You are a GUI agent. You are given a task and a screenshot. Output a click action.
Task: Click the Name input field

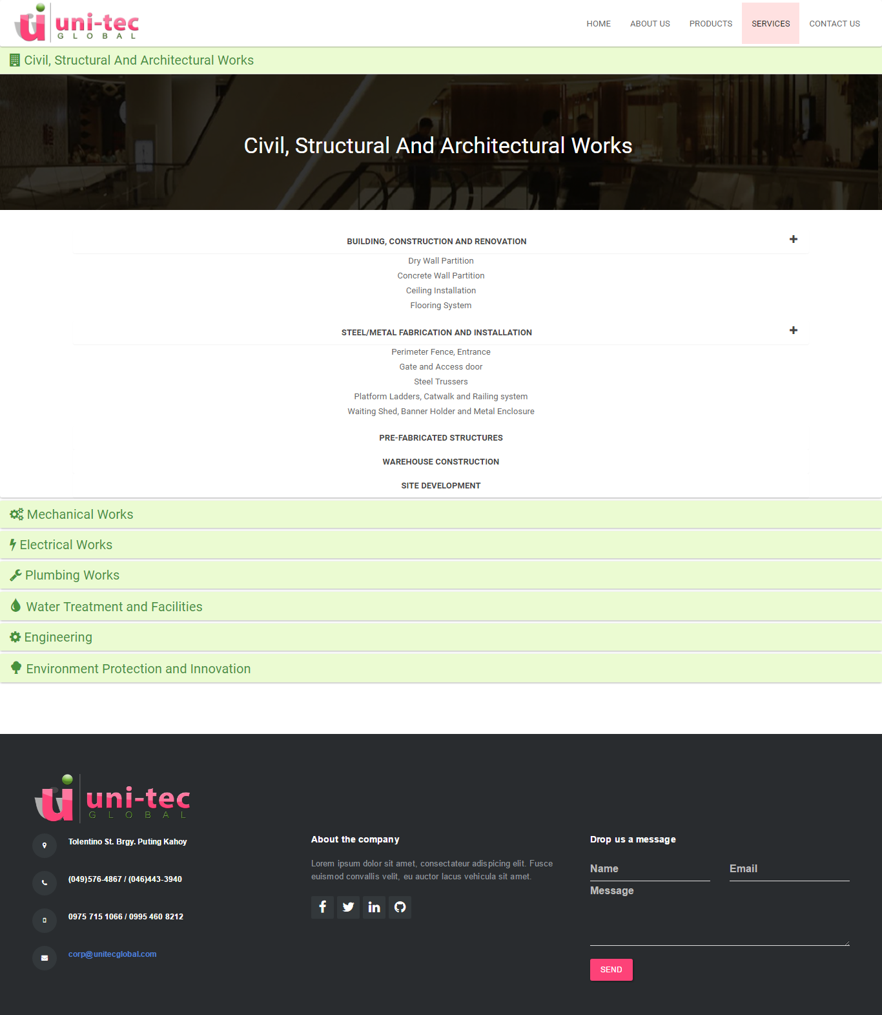pyautogui.click(x=650, y=869)
